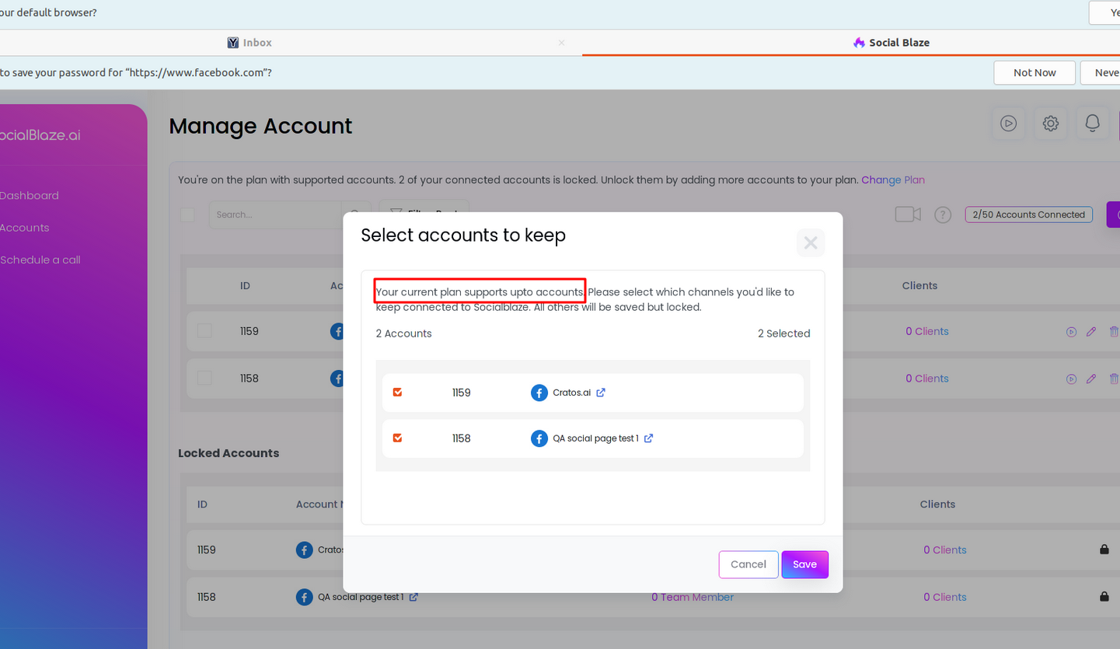Open the settings gear icon
The width and height of the screenshot is (1120, 649).
[x=1051, y=123]
